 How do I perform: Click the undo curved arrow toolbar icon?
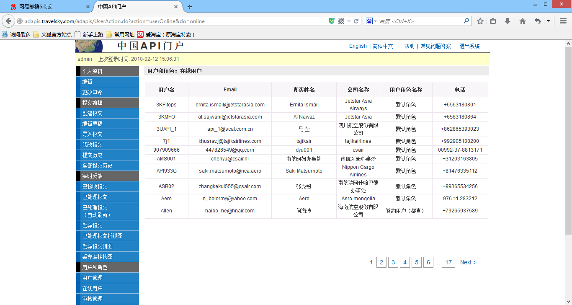[538, 21]
